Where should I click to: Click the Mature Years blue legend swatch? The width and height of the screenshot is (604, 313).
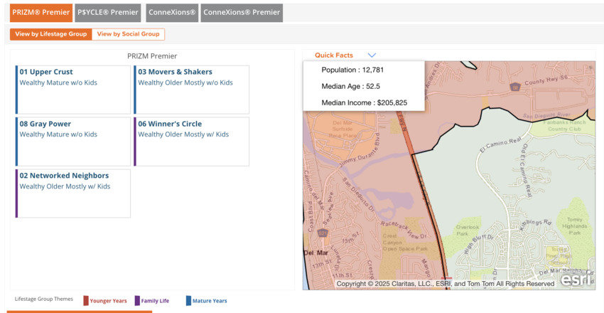(x=188, y=301)
